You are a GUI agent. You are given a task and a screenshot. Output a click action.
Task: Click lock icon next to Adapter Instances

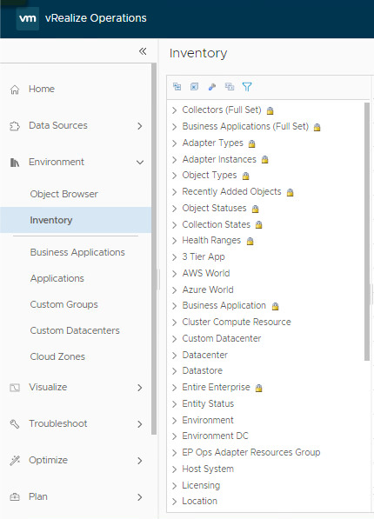click(x=264, y=160)
